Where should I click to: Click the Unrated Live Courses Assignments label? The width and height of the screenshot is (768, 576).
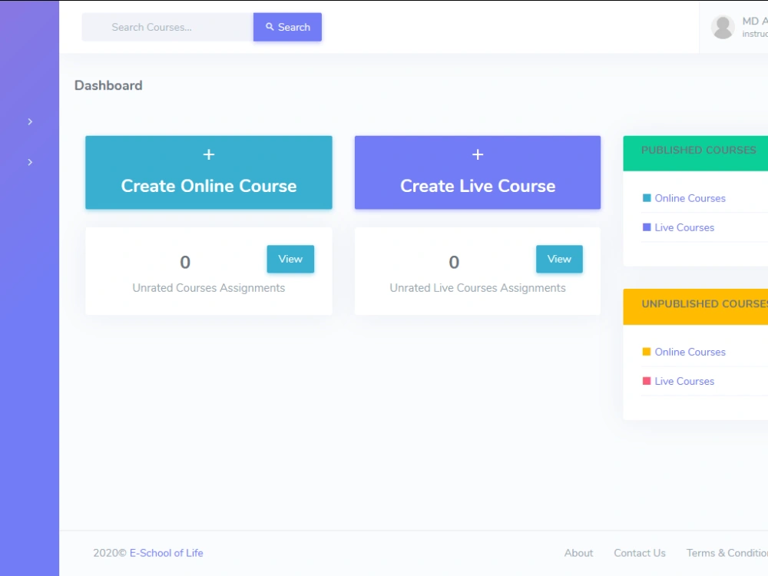click(x=478, y=288)
